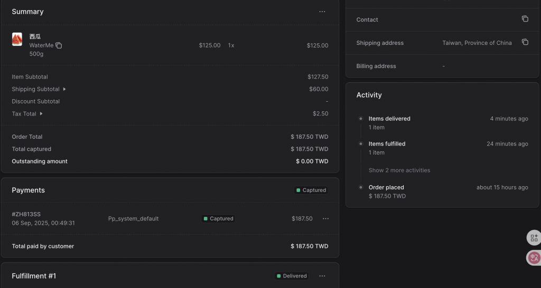Show 2 more activities

pyautogui.click(x=399, y=170)
